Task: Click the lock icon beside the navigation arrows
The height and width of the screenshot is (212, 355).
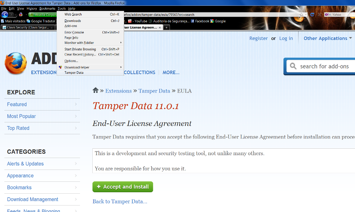Action: [21, 14]
